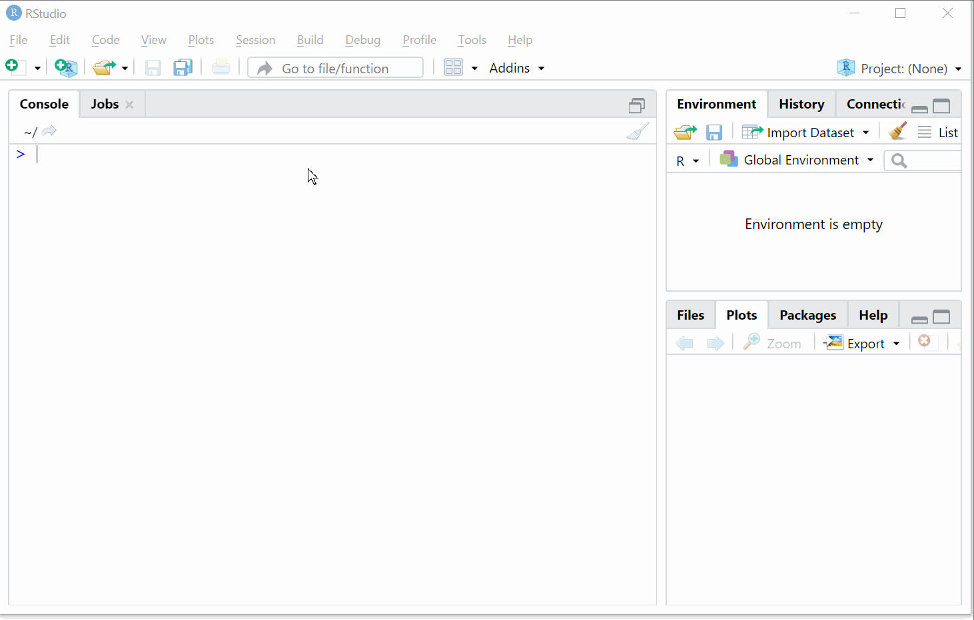Click the load workspace folder icon
Image resolution: width=974 pixels, height=620 pixels.
click(x=685, y=132)
